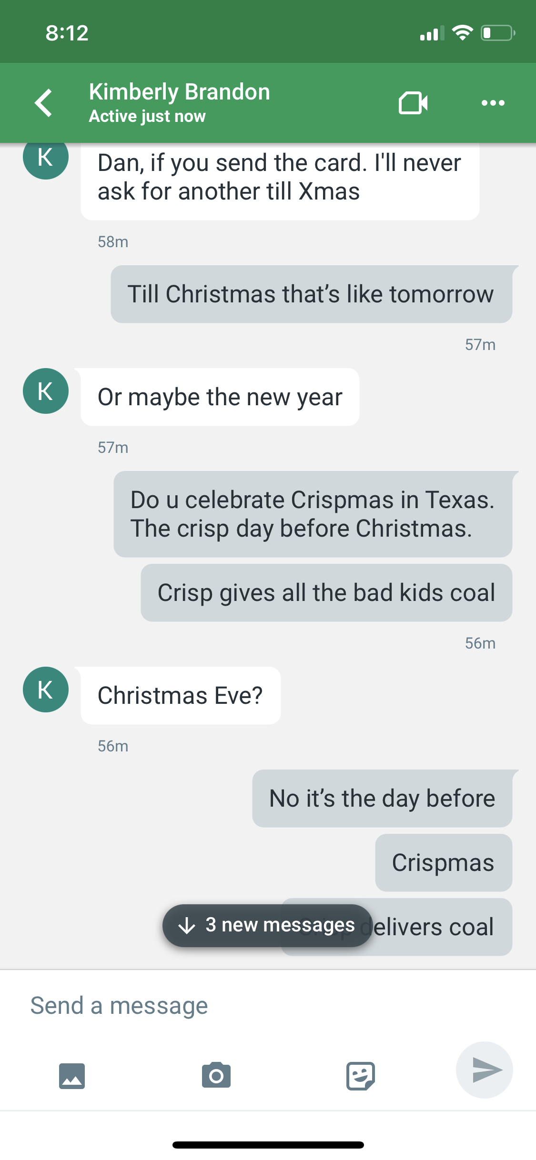
Task: Tap the Active just now status text
Action: click(147, 116)
